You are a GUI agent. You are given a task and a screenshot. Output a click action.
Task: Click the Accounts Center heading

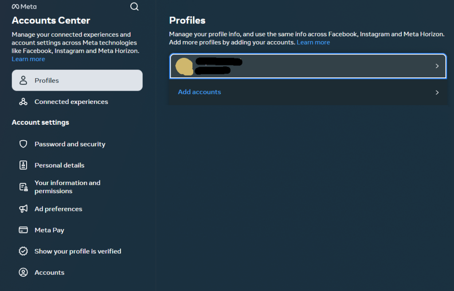pos(51,20)
